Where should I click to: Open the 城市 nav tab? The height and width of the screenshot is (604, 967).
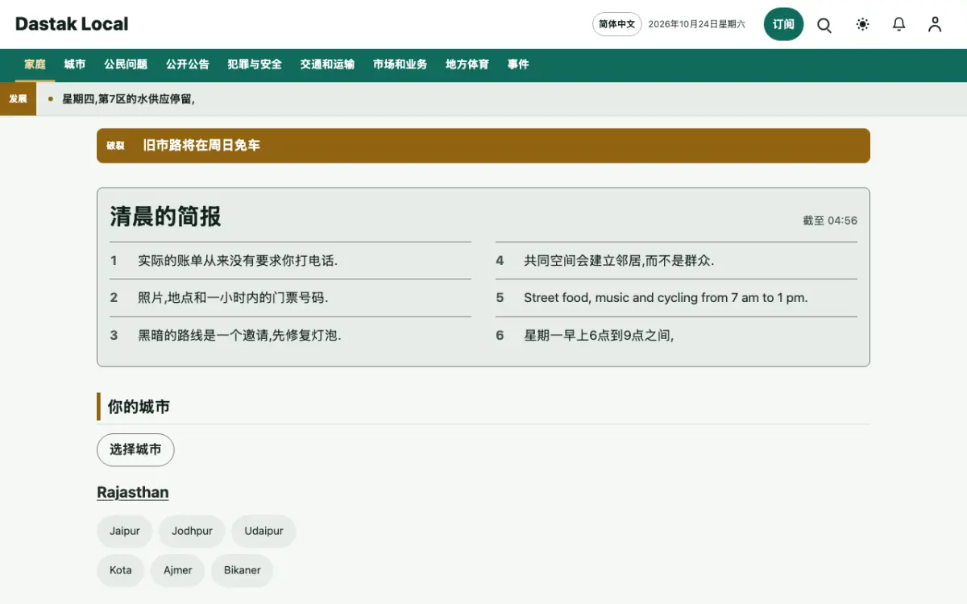pos(75,64)
